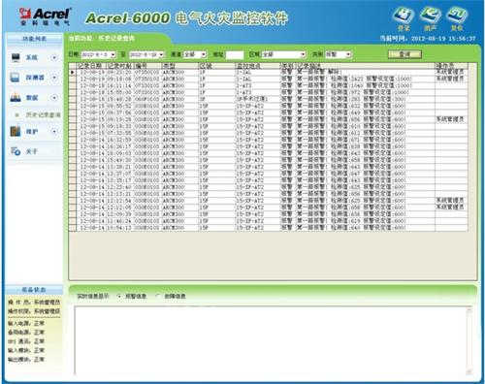This screenshot has width=485, height=384.
Task: Open the 关于 about icon
Action: pyautogui.click(x=16, y=151)
